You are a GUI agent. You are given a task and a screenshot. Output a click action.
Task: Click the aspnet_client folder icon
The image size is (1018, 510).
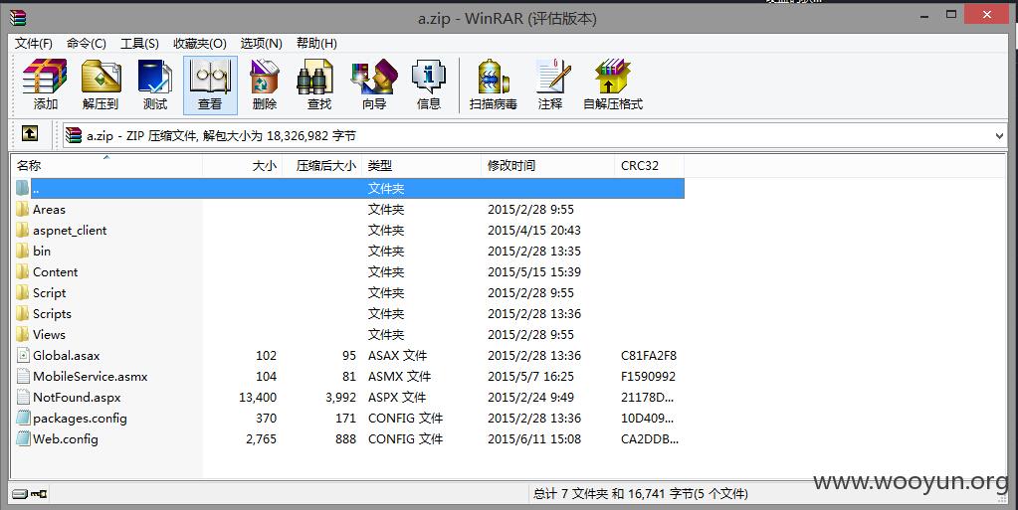tap(23, 230)
